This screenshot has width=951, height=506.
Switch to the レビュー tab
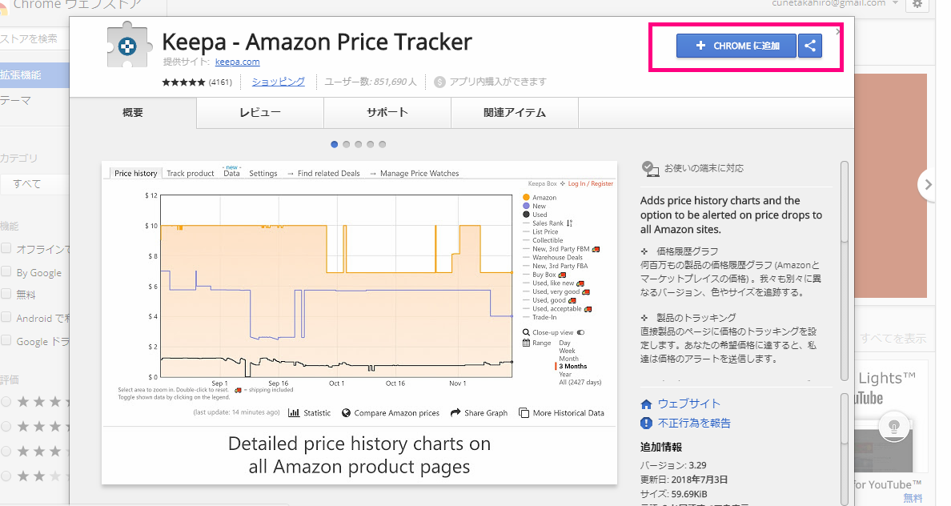tap(260, 113)
